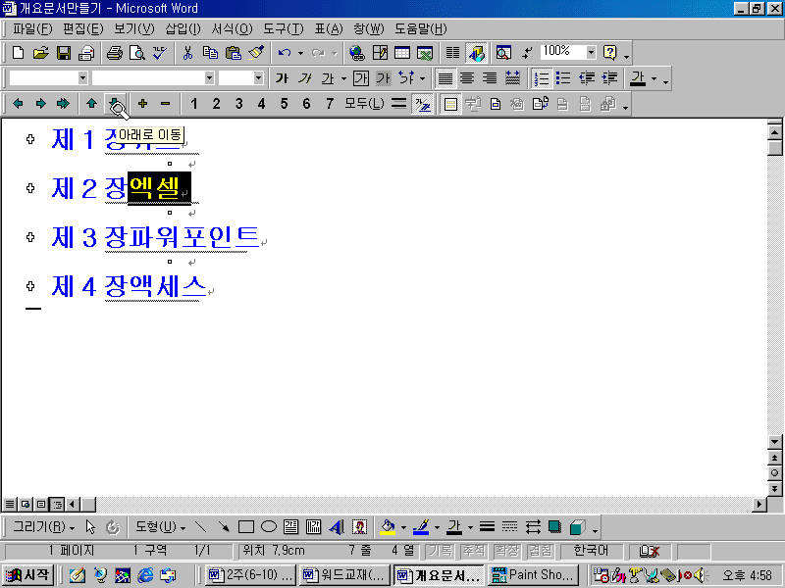Switch to normal view button
Viewport: 785px width, 588px height.
pos(9,504)
